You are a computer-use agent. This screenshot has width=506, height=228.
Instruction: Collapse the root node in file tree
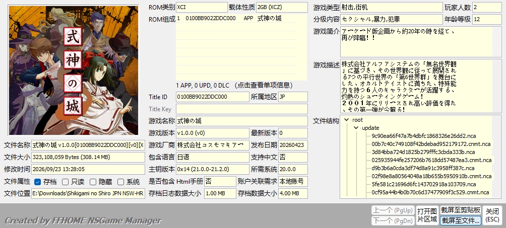[347, 120]
